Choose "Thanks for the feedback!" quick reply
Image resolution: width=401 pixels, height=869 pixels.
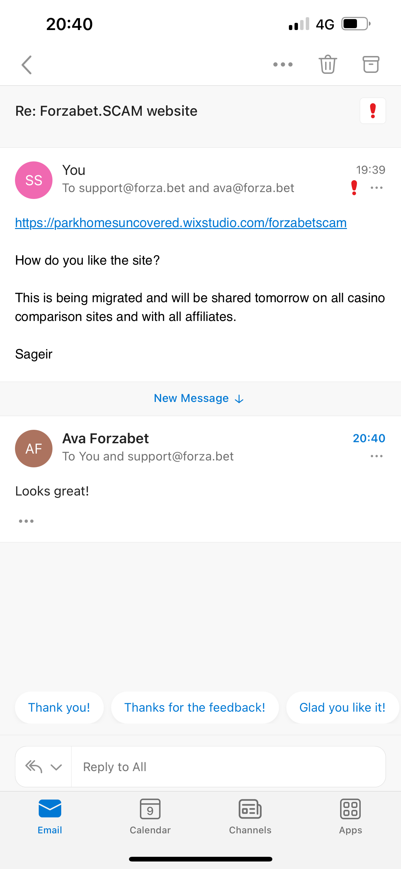[195, 707]
